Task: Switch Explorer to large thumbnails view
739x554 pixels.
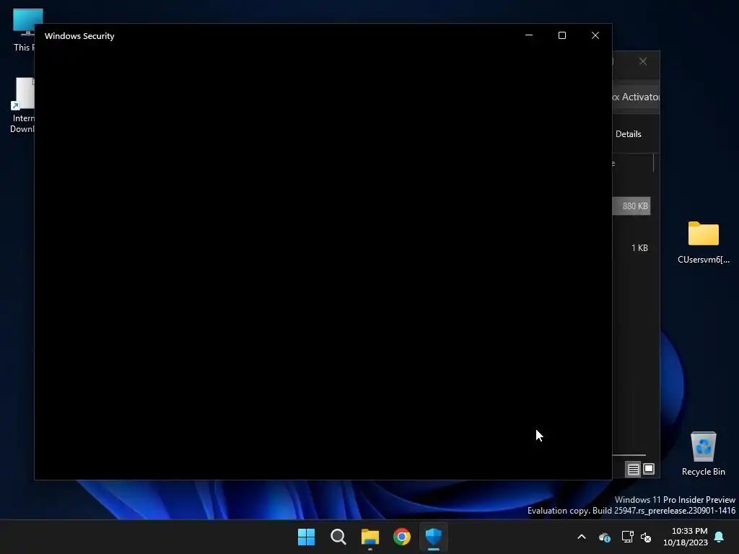Action: point(649,469)
